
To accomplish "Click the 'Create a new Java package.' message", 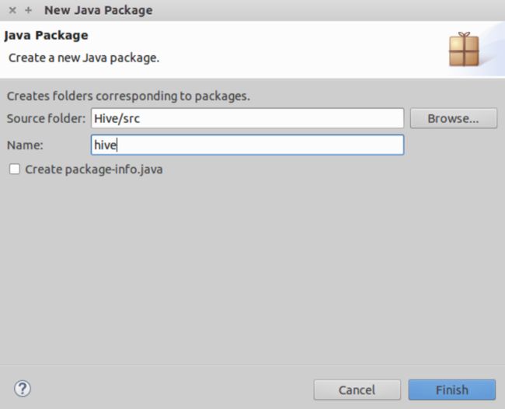I will [84, 58].
